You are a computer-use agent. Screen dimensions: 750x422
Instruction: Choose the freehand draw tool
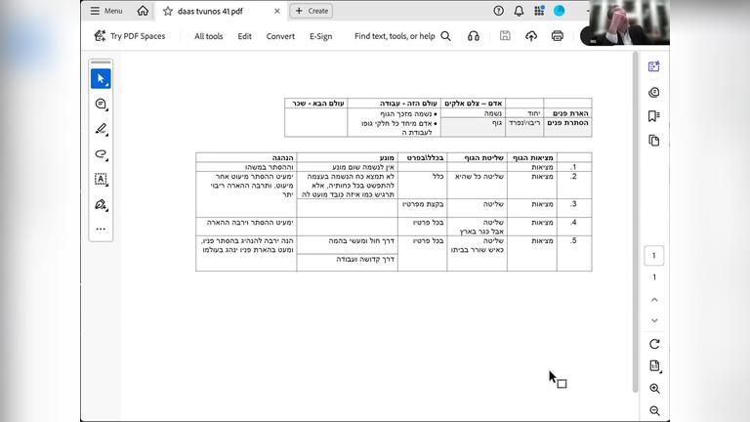[x=101, y=154]
